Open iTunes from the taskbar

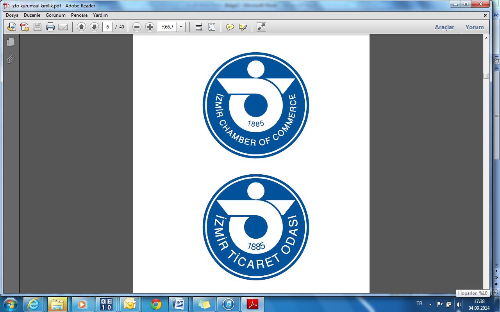click(x=229, y=304)
